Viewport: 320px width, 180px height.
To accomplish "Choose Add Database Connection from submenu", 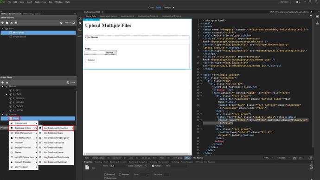I will click(x=58, y=128).
